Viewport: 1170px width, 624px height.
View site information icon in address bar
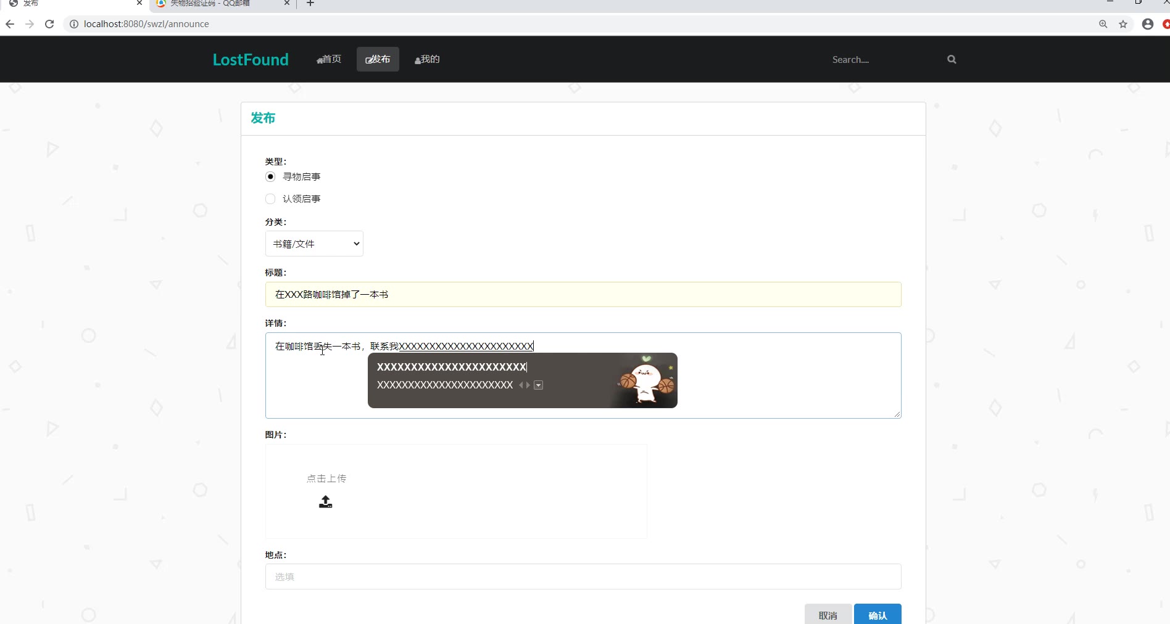[x=73, y=24]
